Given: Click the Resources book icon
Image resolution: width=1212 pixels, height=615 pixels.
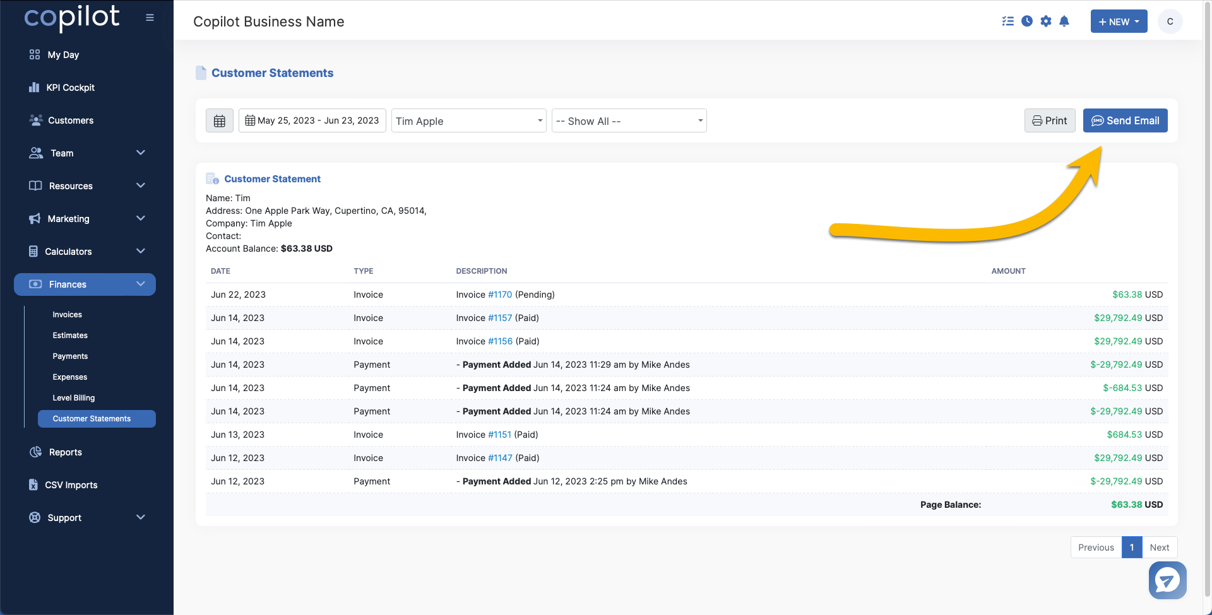Looking at the screenshot, I should point(35,186).
